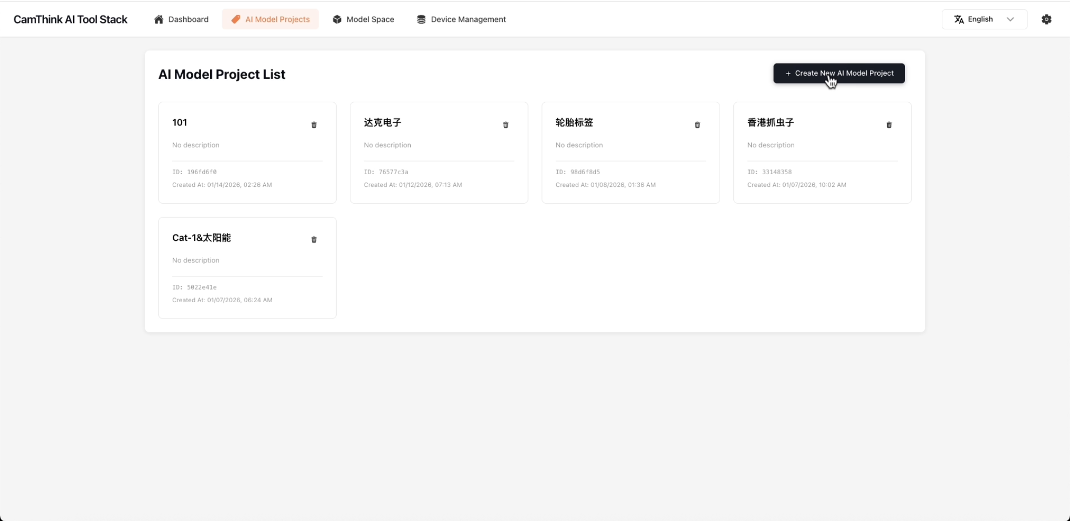Open settings via the gear icon
The width and height of the screenshot is (1070, 521).
click(1046, 19)
